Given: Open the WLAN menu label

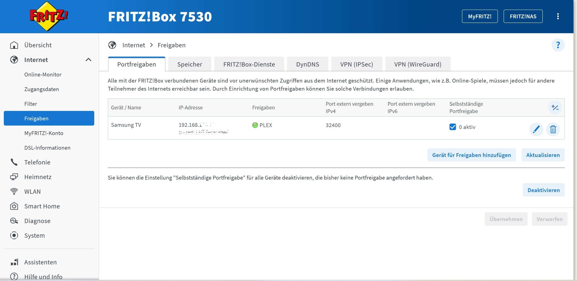Looking at the screenshot, I should click(x=33, y=192).
